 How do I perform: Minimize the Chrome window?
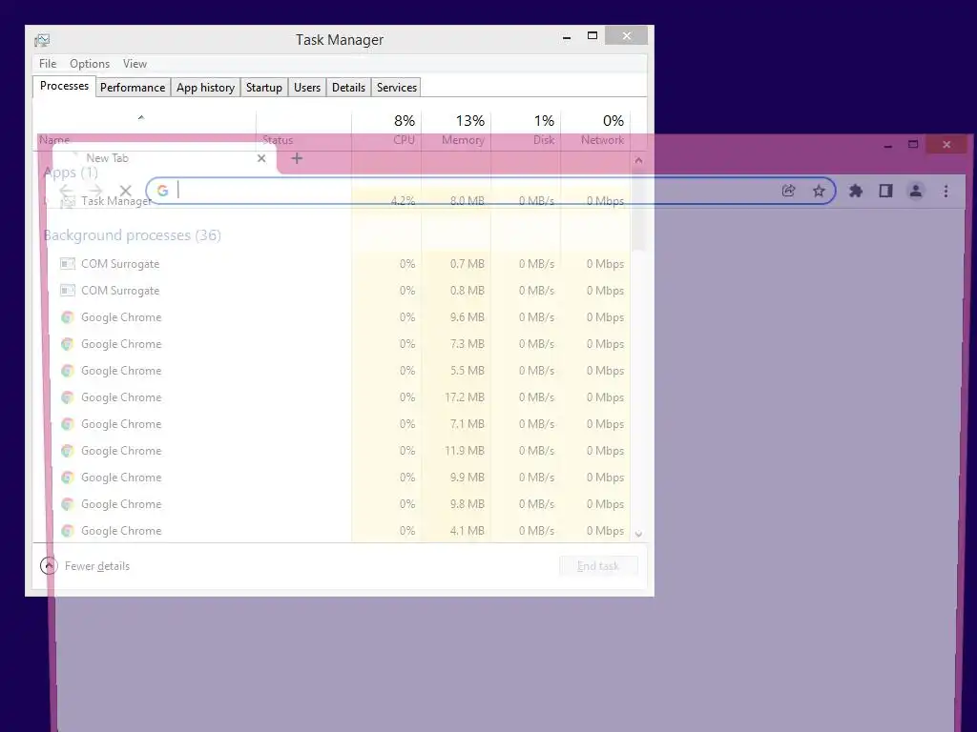888,145
